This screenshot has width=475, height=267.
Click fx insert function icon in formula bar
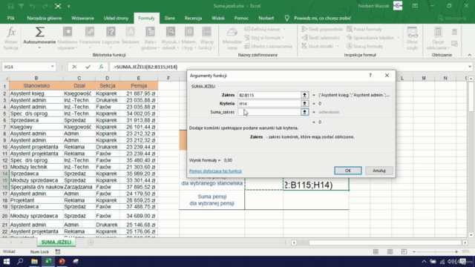pyautogui.click(x=101, y=67)
